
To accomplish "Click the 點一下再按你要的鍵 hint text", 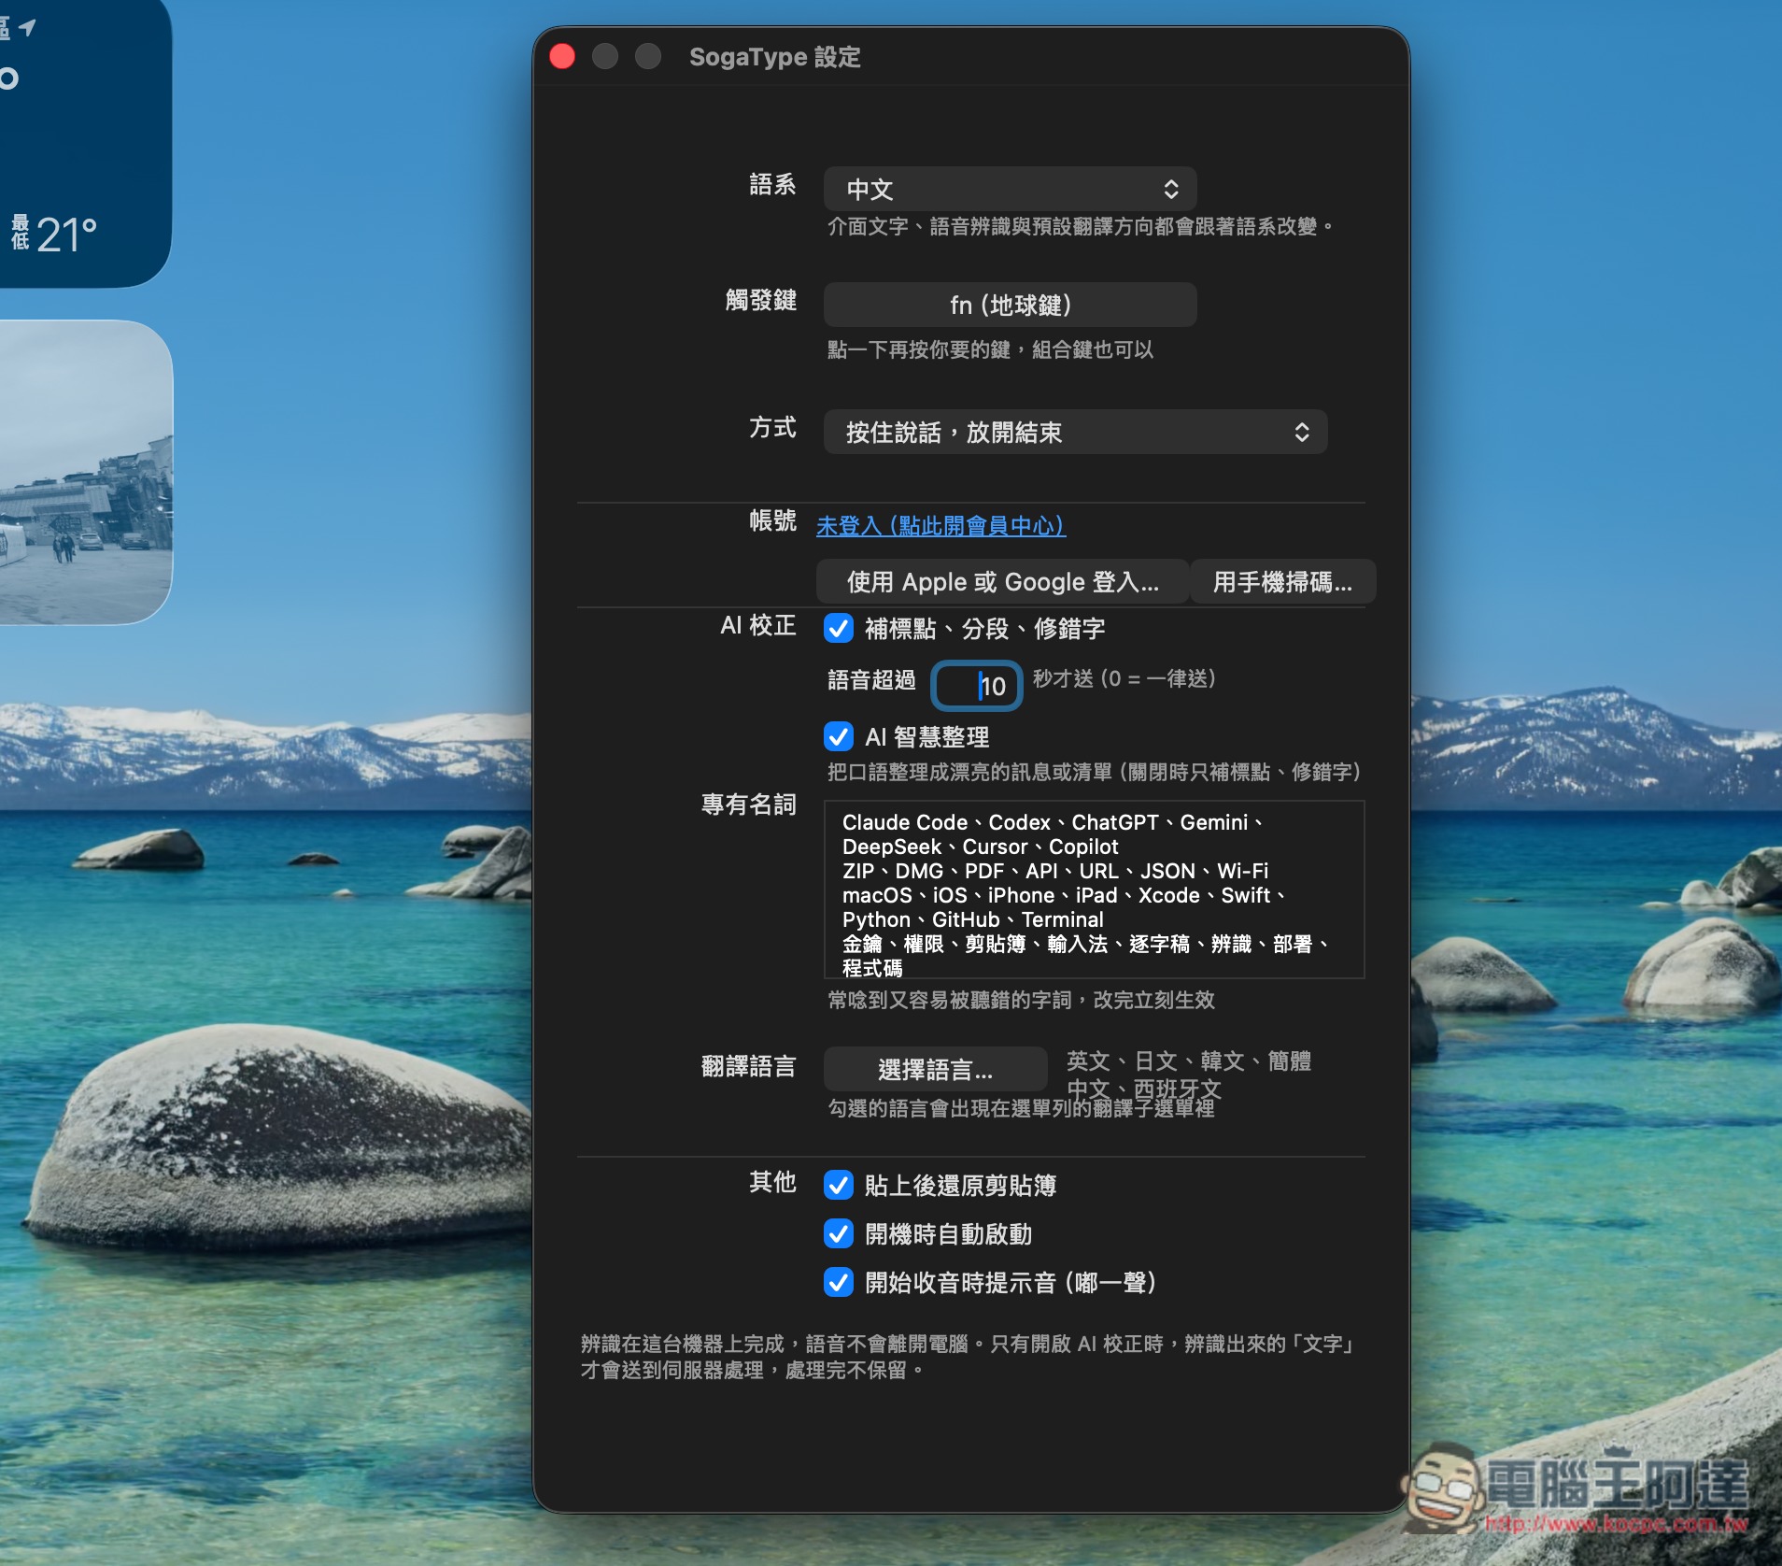I will pyautogui.click(x=990, y=350).
